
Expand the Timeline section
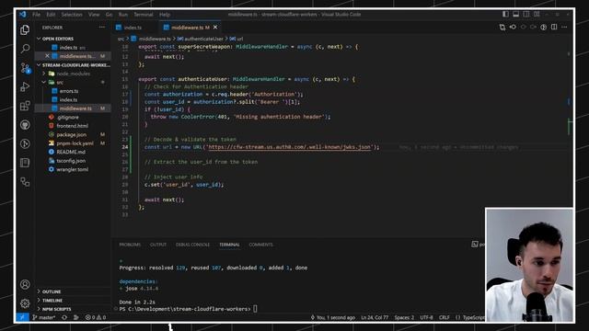coord(73,301)
